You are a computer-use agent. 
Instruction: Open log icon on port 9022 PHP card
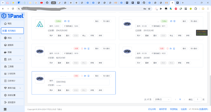coord(174,48)
